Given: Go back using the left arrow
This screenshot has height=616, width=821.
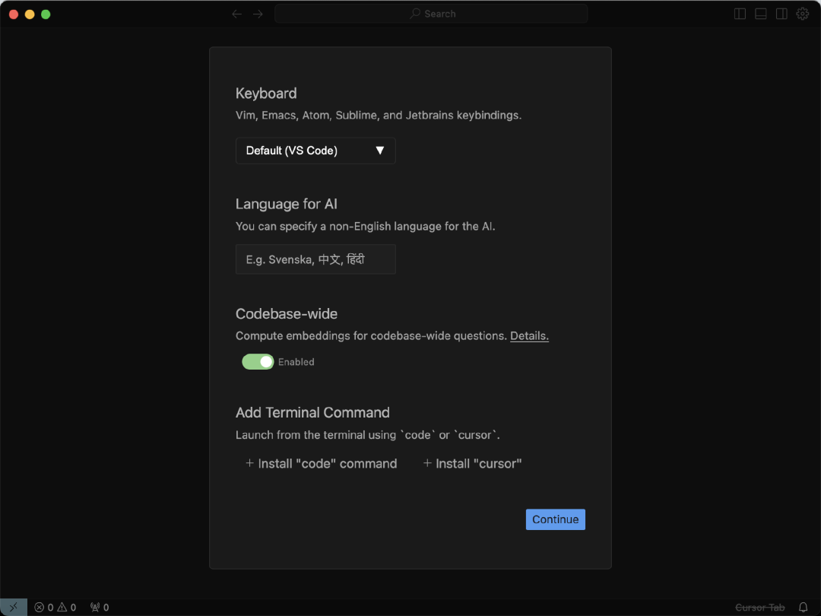Looking at the screenshot, I should pyautogui.click(x=237, y=14).
